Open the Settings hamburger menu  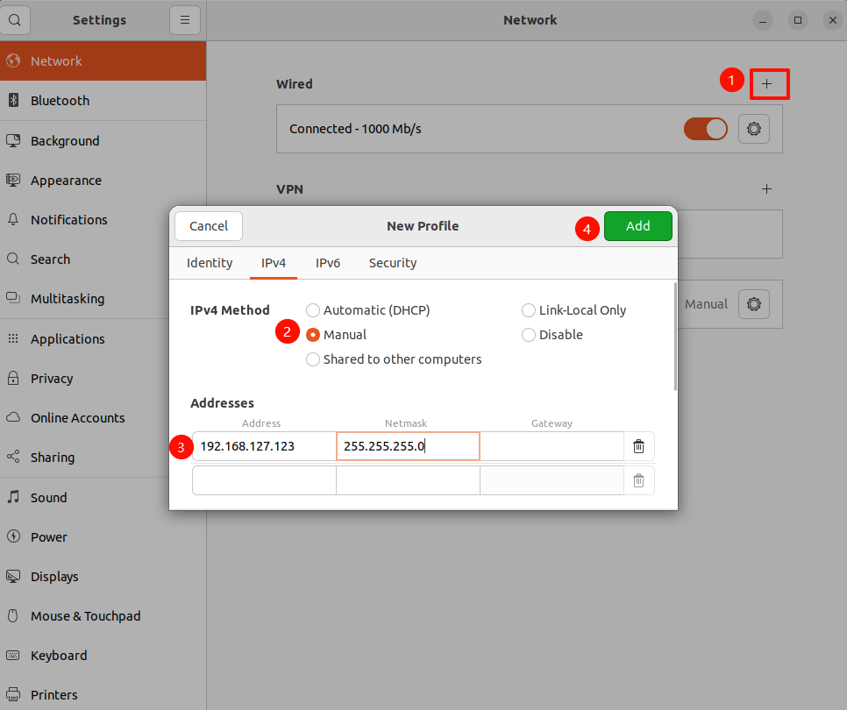(184, 19)
